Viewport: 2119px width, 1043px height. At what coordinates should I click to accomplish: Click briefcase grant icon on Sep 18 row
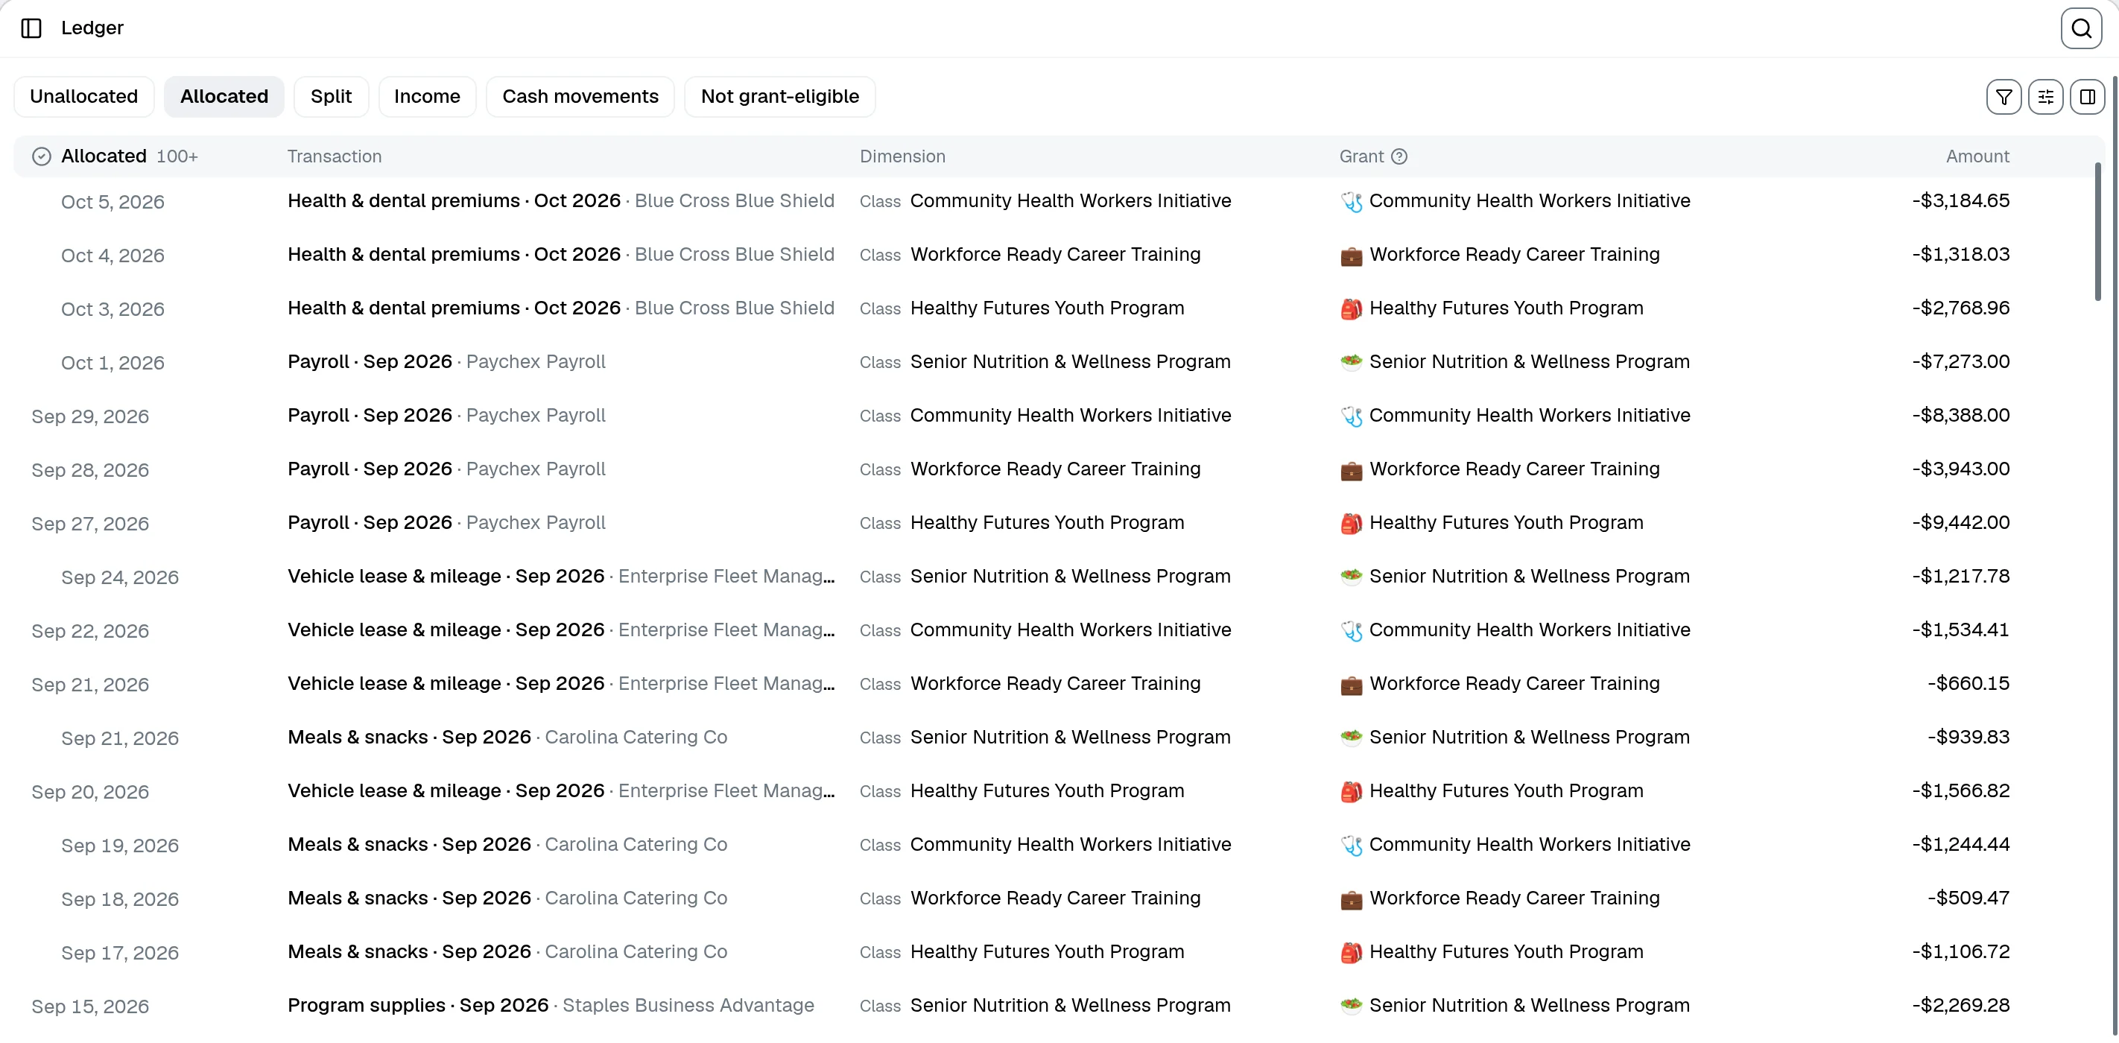coord(1352,900)
